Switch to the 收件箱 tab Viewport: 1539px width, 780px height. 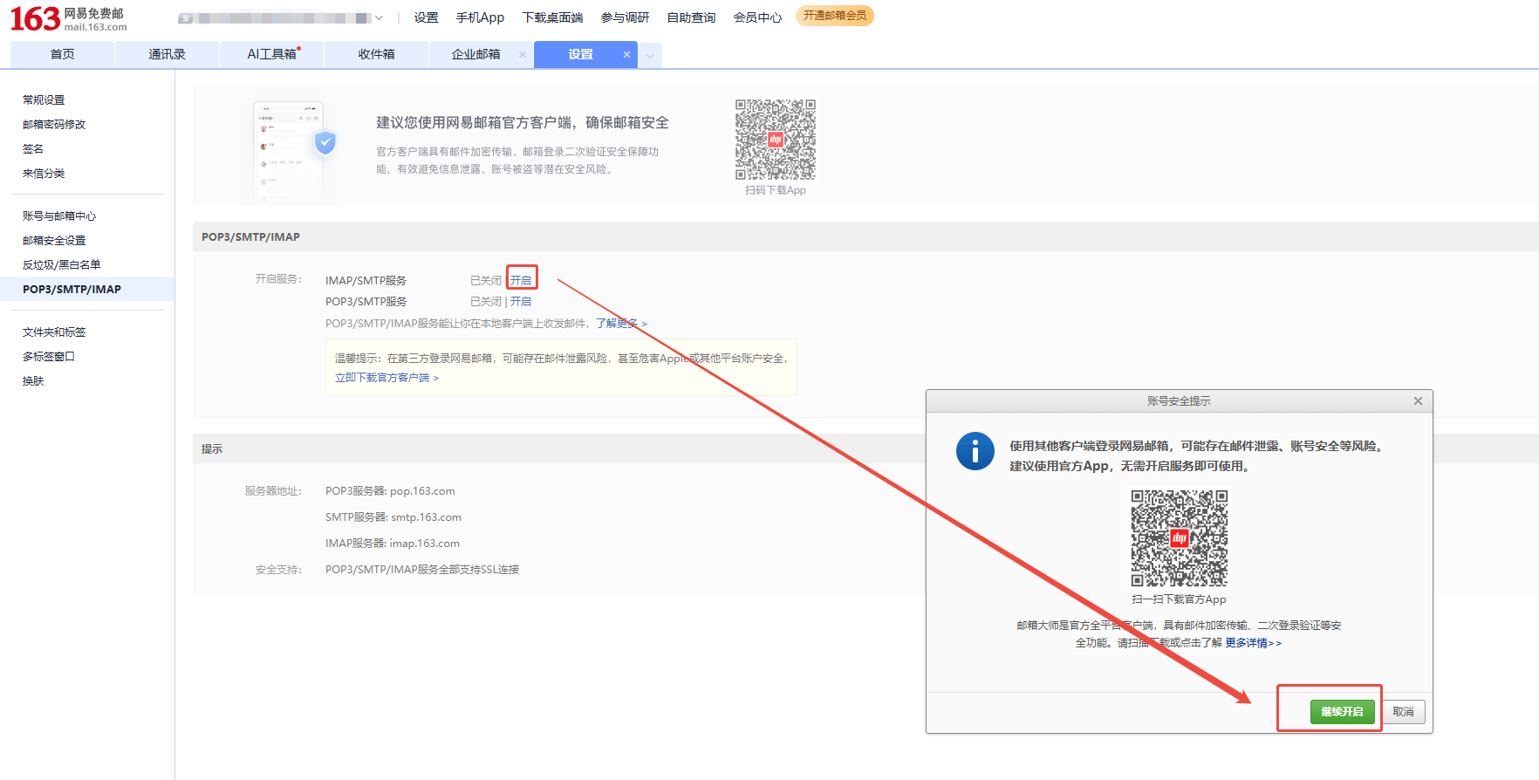pyautogui.click(x=376, y=54)
